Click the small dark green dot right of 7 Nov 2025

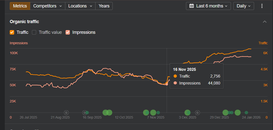tap(158, 113)
